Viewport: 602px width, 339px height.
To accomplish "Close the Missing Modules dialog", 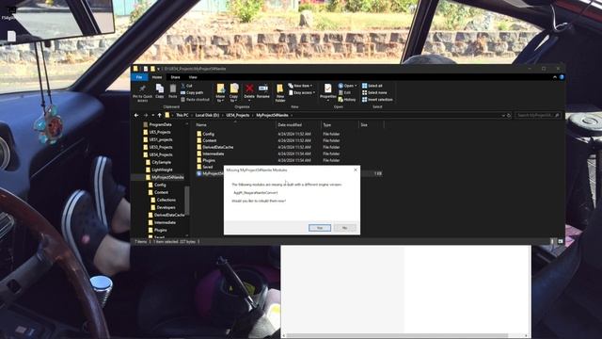I will tap(356, 169).
